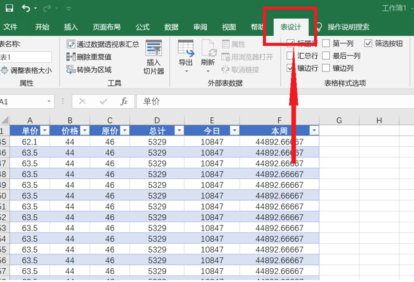Click the fx insert function icon
The height and width of the screenshot is (282, 414).
[x=124, y=102]
